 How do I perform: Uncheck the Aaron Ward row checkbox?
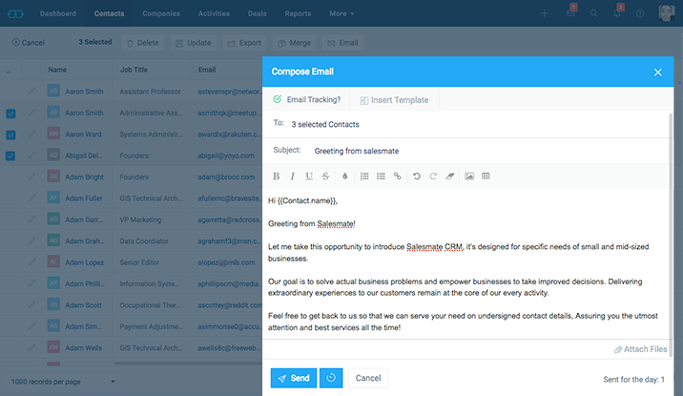10,135
